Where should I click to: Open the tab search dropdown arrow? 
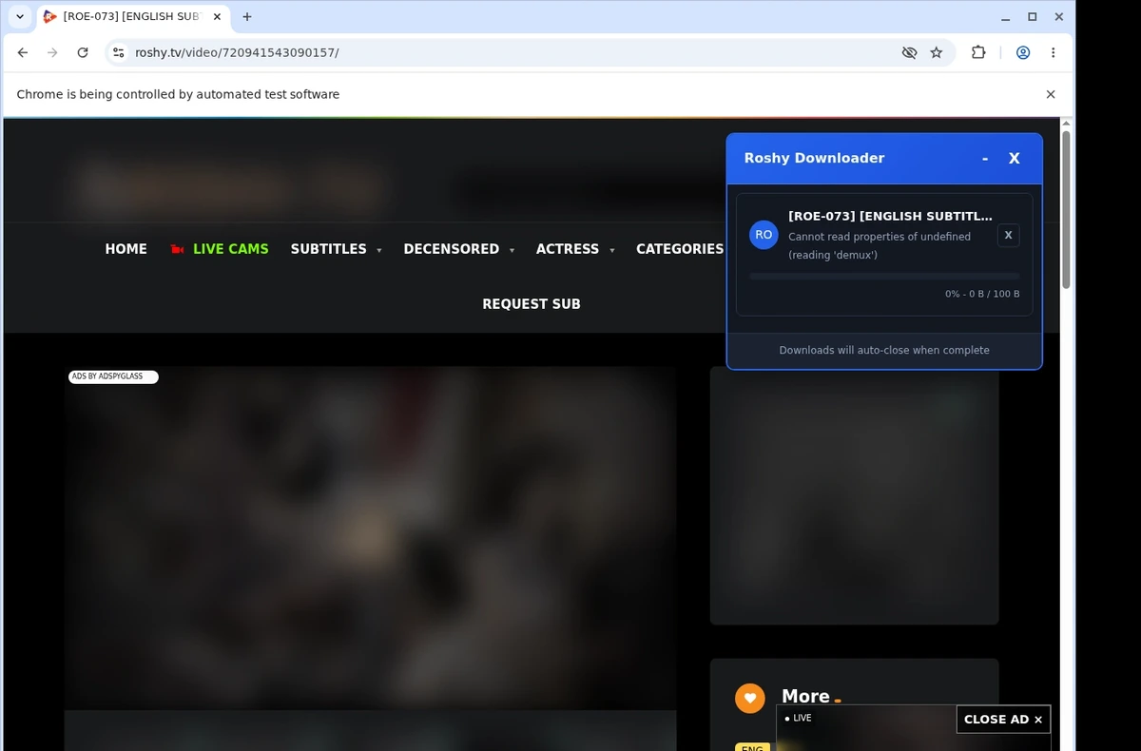20,17
